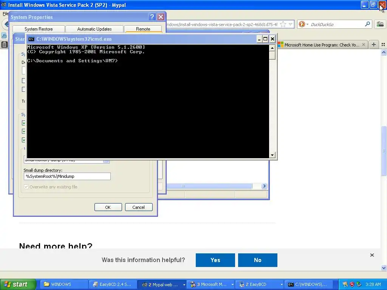The width and height of the screenshot is (387, 290).
Task: Click the DuckDuckGo search input field
Action: (336, 24)
